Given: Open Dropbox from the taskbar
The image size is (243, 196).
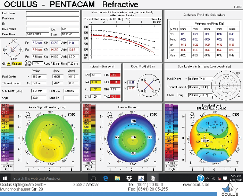Looking at the screenshot, I should point(129,178).
